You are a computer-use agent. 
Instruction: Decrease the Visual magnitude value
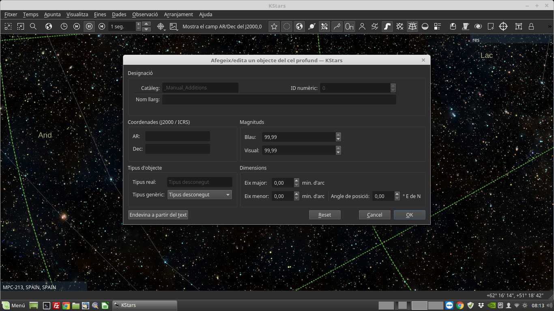coord(338,153)
